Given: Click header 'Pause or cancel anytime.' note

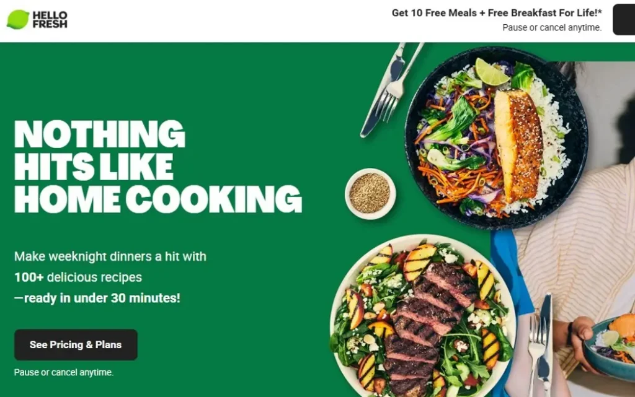Looking at the screenshot, I should tap(552, 27).
